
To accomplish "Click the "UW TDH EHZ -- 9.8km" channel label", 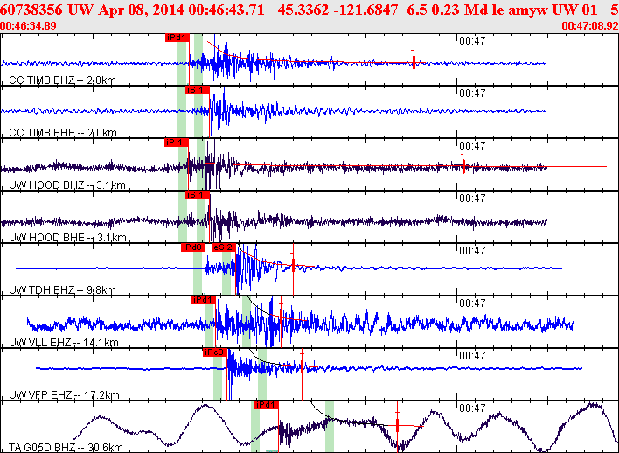I will tap(62, 290).
